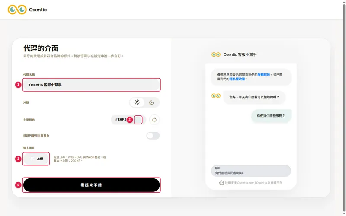Click the 個人圖片 label

(x=29, y=148)
